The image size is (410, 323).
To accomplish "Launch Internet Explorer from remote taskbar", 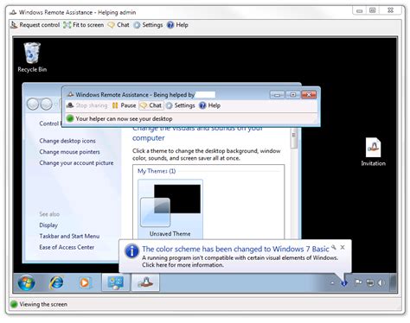I will (56, 282).
